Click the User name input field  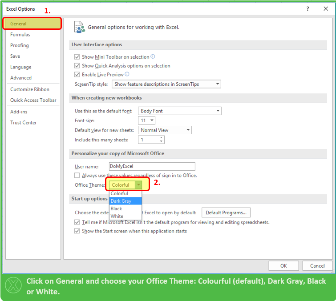pos(152,166)
